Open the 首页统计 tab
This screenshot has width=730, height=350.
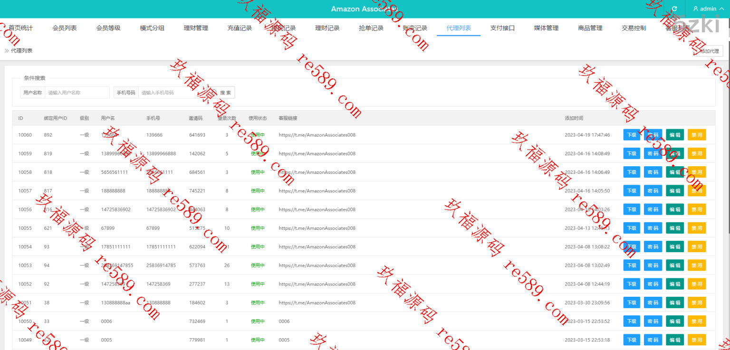click(x=21, y=28)
